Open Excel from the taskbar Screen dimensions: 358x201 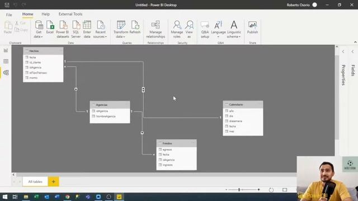36,197
